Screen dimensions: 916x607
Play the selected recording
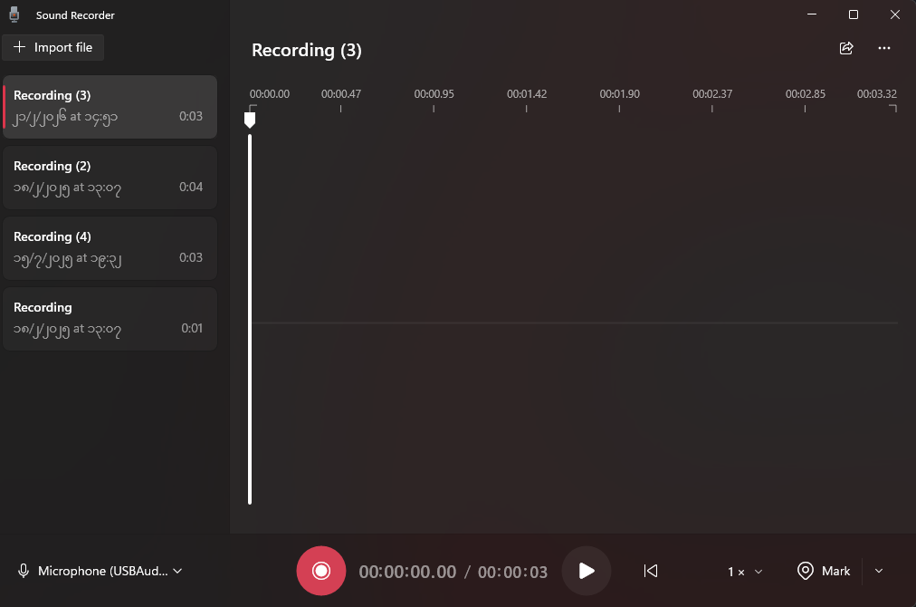[x=587, y=571]
